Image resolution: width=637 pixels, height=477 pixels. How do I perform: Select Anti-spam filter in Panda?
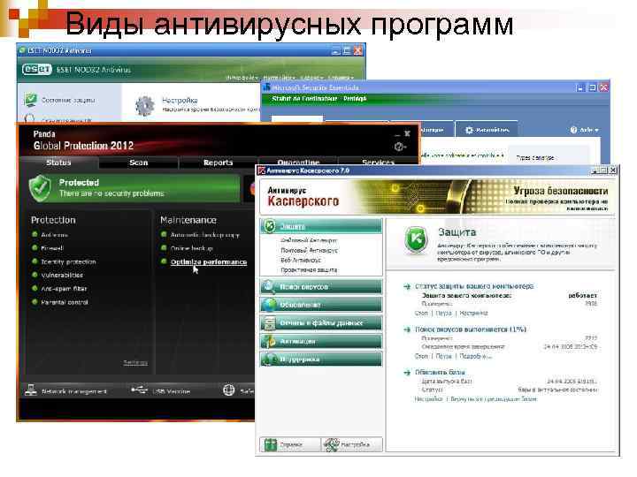(64, 289)
